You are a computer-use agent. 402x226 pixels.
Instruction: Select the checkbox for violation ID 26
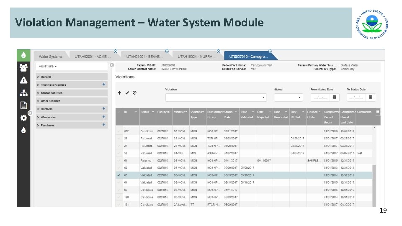point(119,139)
